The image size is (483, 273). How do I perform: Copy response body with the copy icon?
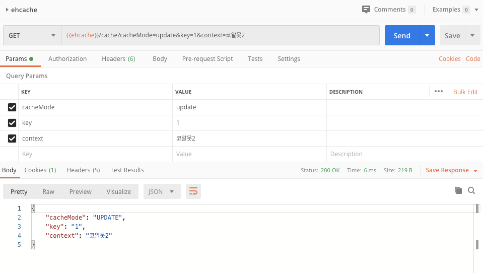click(458, 190)
